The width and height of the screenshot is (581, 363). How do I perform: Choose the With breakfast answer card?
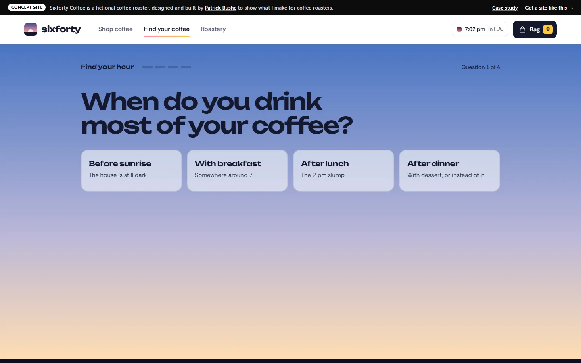[x=237, y=171]
